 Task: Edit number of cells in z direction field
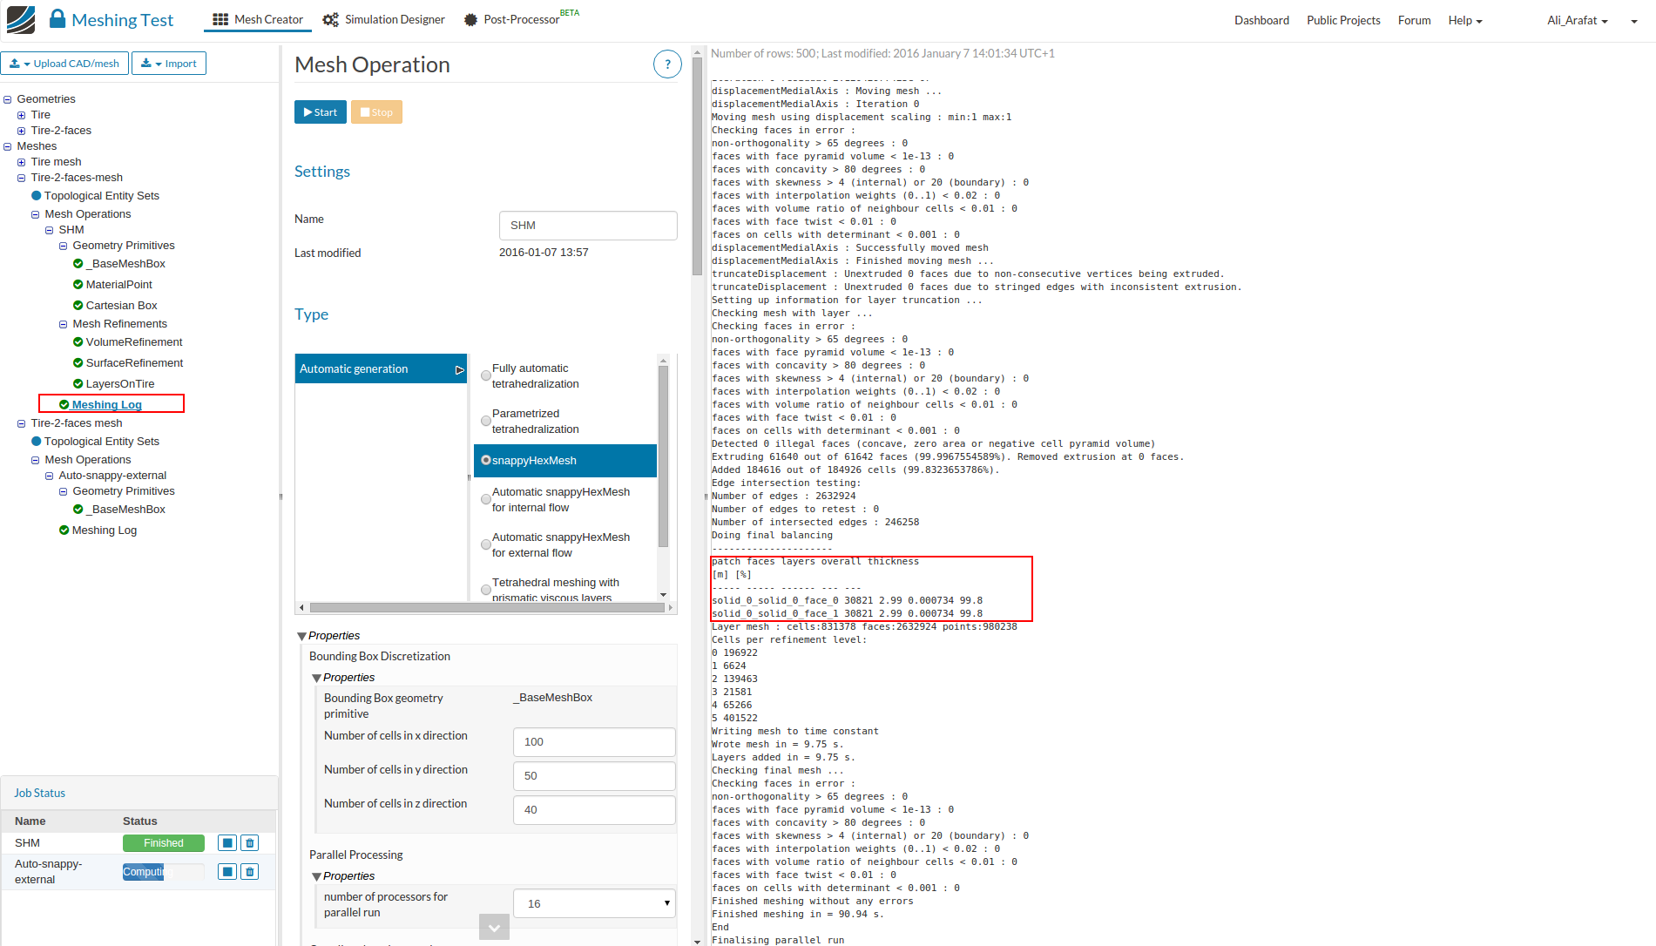(x=595, y=810)
